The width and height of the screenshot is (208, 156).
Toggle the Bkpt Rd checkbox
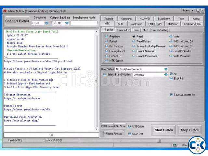(x=171, y=79)
